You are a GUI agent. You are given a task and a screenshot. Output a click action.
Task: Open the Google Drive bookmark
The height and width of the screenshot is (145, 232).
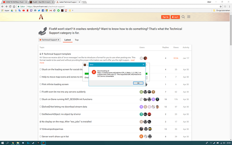pos(12,10)
